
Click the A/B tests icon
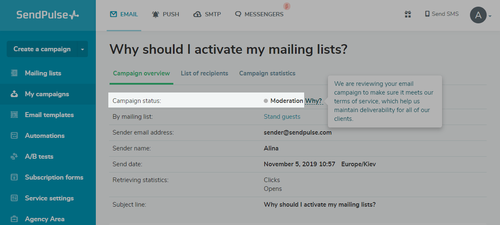tap(15, 157)
